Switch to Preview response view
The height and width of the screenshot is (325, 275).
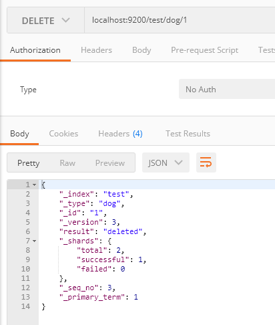point(110,163)
